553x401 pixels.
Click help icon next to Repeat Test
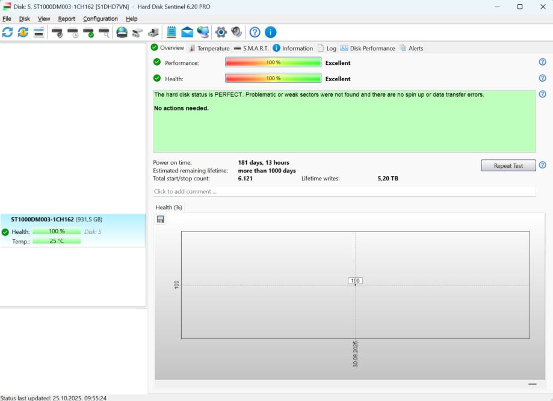point(542,165)
